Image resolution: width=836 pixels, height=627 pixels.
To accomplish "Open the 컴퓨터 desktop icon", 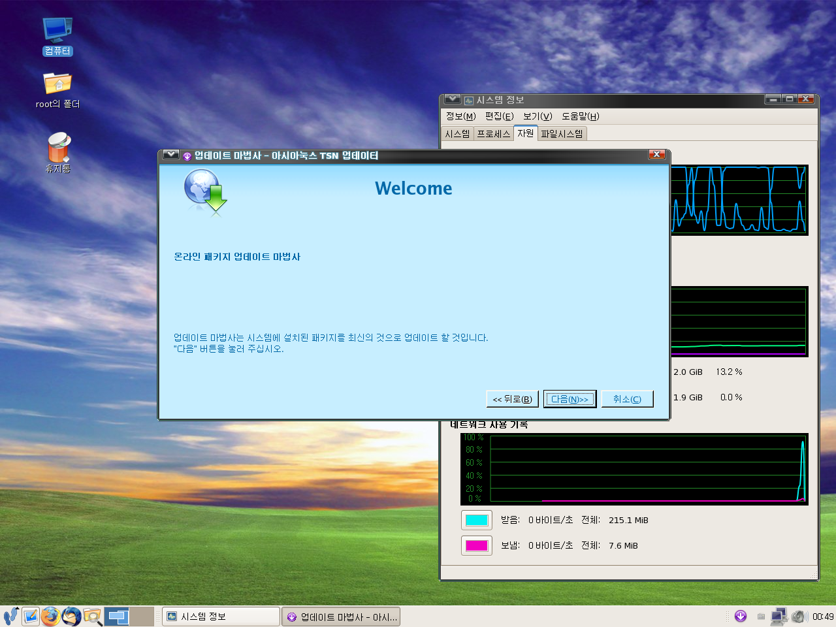I will [x=57, y=37].
